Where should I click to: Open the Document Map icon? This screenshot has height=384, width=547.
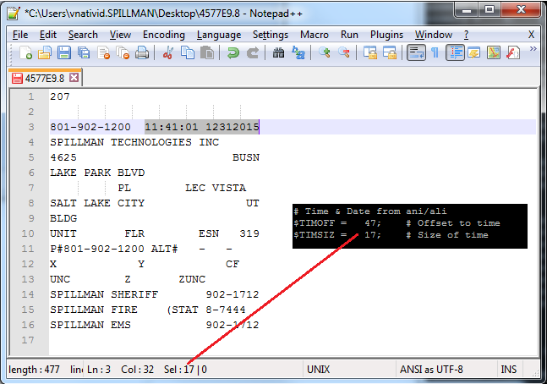494,53
